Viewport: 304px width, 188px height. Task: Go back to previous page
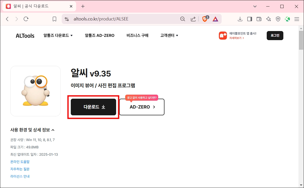[x=7, y=19]
